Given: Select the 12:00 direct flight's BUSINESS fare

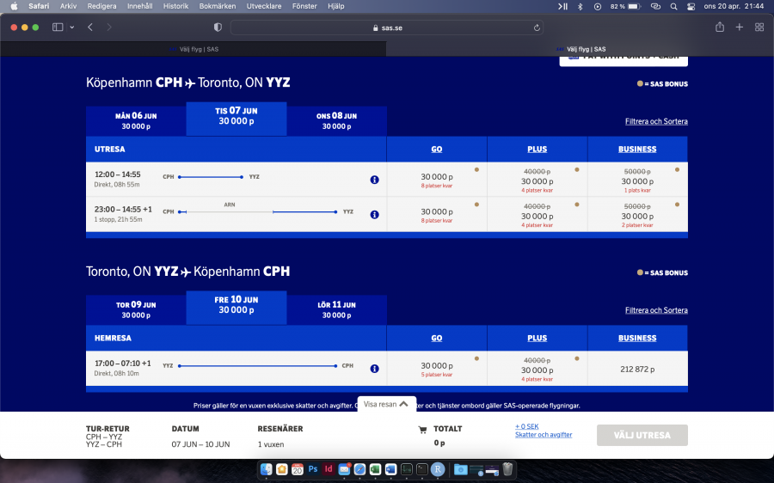Looking at the screenshot, I should [x=637, y=180].
